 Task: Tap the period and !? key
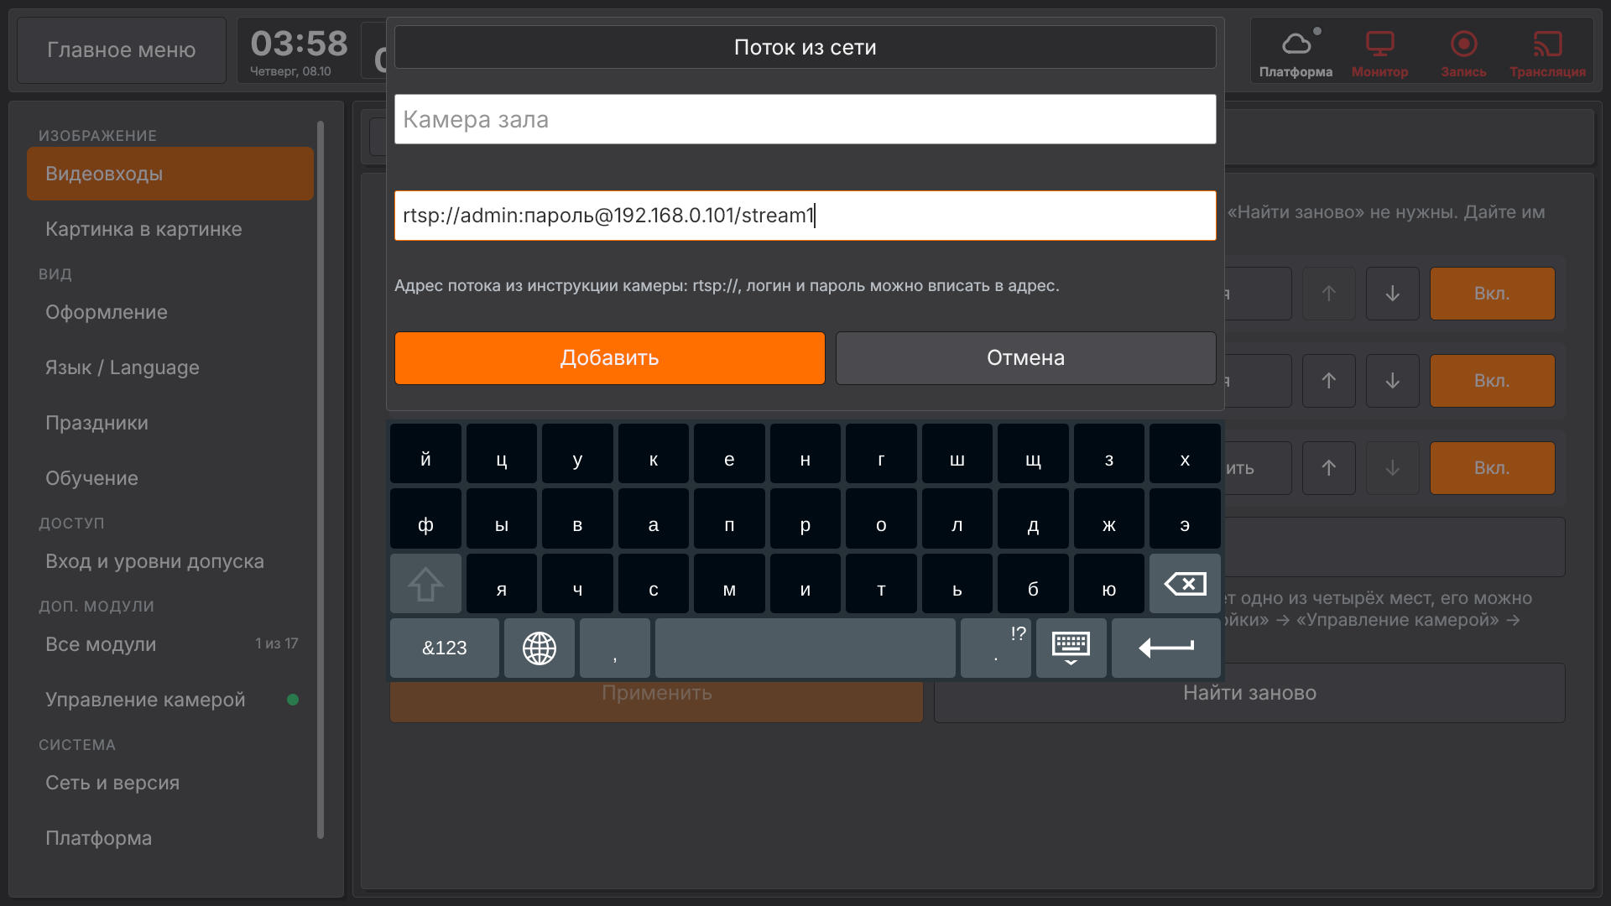point(996,648)
